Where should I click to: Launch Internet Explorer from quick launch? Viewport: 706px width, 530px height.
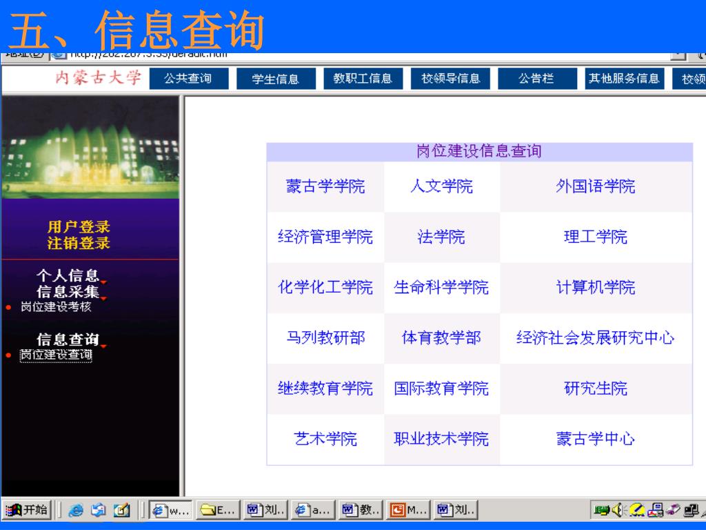76,510
